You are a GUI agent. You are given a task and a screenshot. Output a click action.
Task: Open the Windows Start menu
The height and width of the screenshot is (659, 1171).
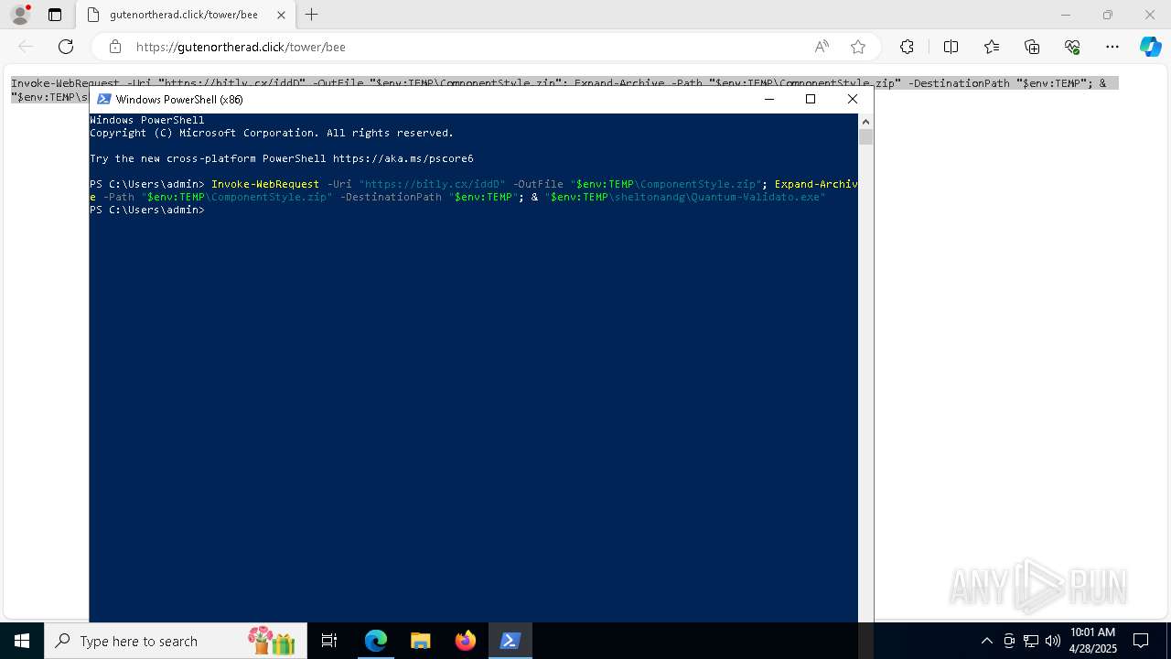coord(22,641)
